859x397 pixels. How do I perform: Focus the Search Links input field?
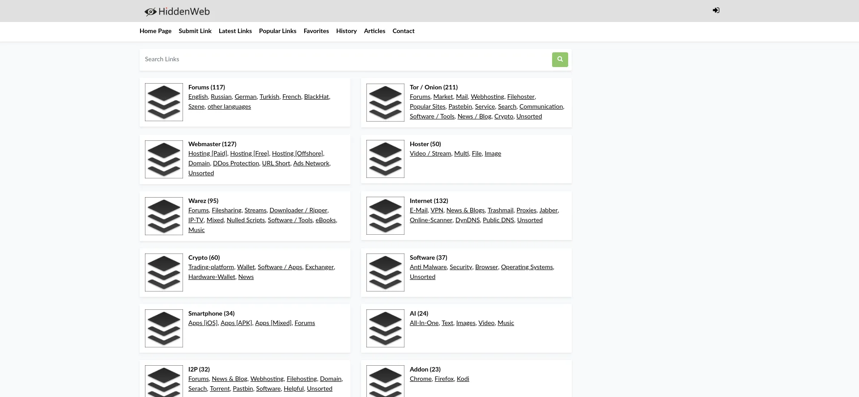346,59
